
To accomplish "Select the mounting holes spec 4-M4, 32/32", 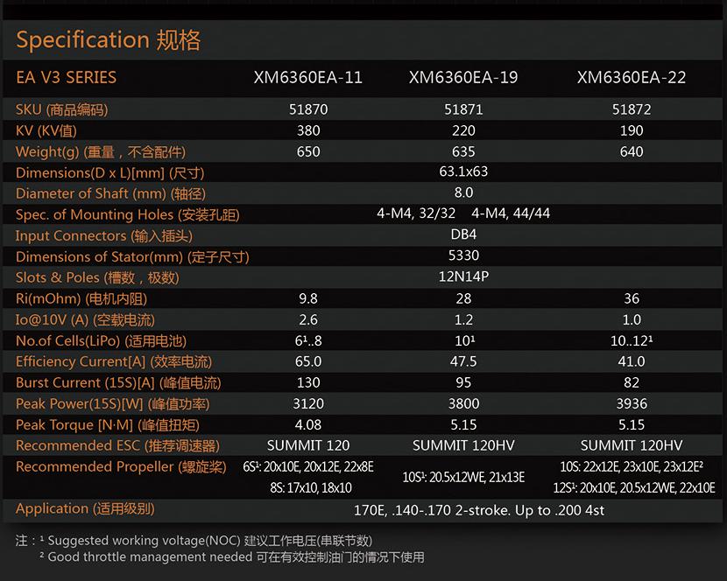I will pyautogui.click(x=419, y=214).
